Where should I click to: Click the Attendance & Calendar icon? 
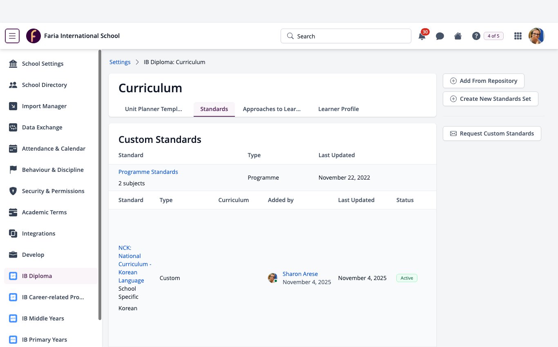pyautogui.click(x=13, y=149)
